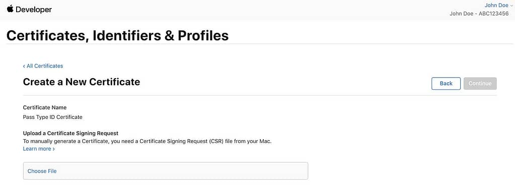515x185 pixels.
Task: Expand the chevron next to John Doe
Action: pos(511,6)
